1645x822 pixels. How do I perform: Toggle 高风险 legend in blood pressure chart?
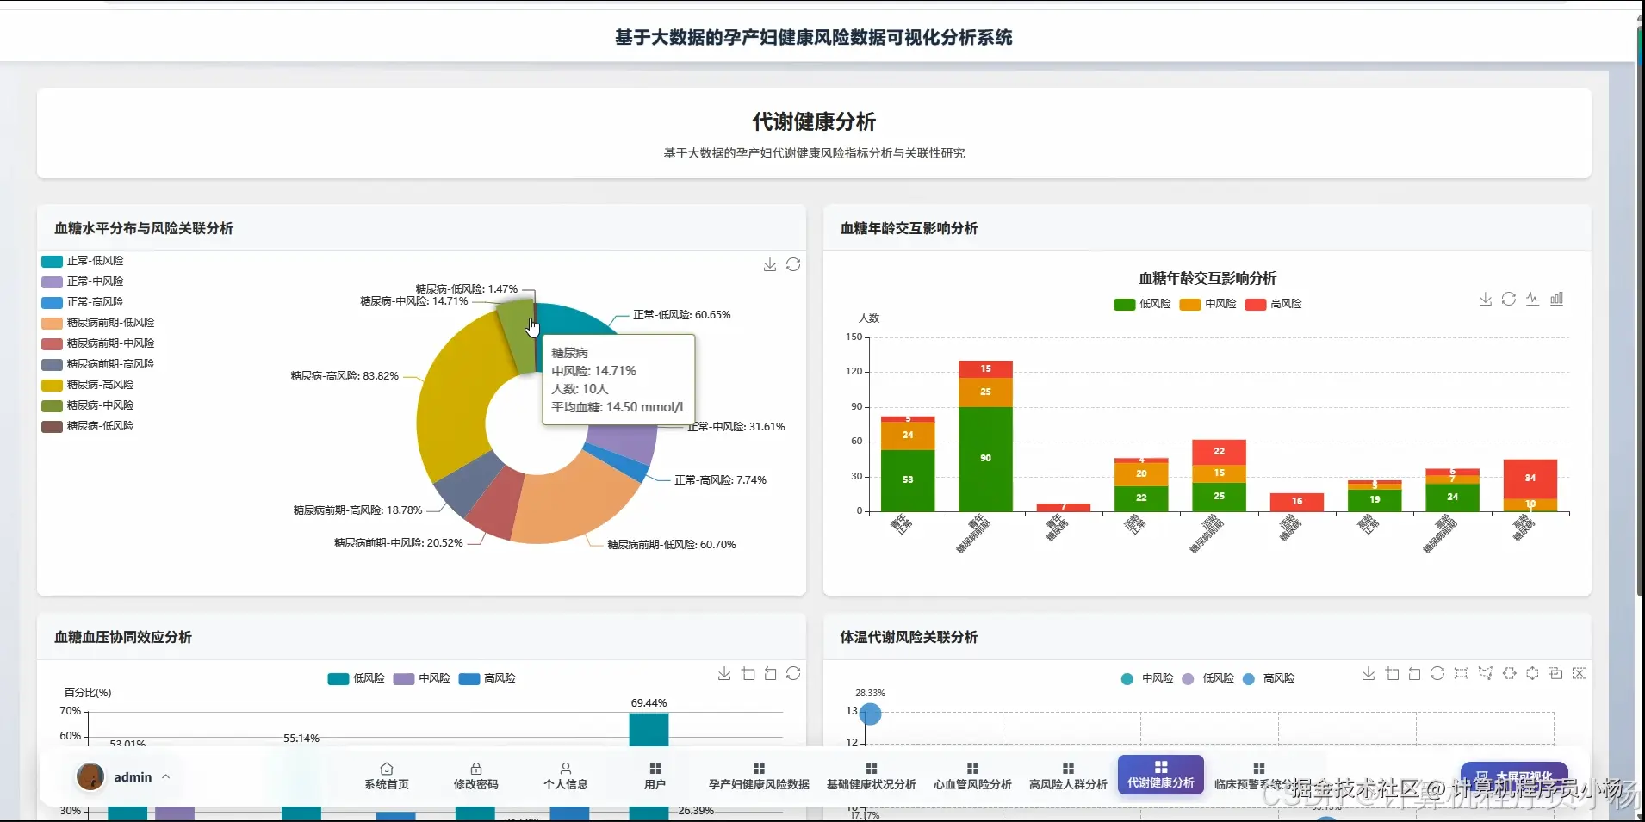[x=487, y=678]
